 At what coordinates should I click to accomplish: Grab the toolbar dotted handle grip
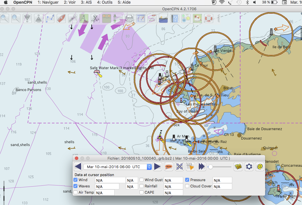tap(219, 18)
